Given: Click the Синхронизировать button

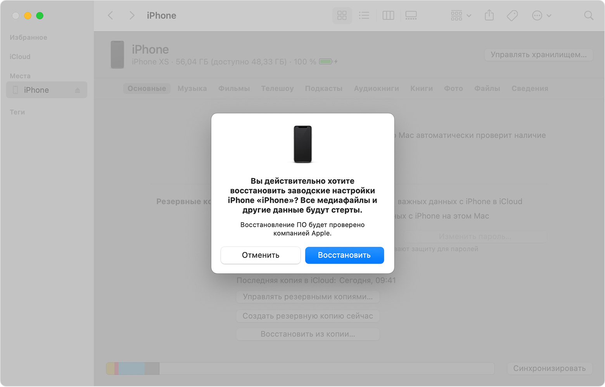Looking at the screenshot, I should 550,368.
